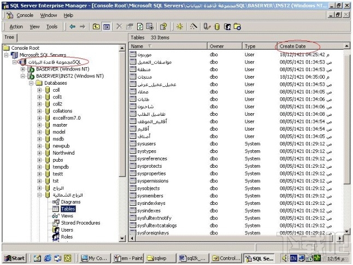Screen dimensions: 353x265
Task: Switch to the Control taskbar button
Action: [x=226, y=258]
